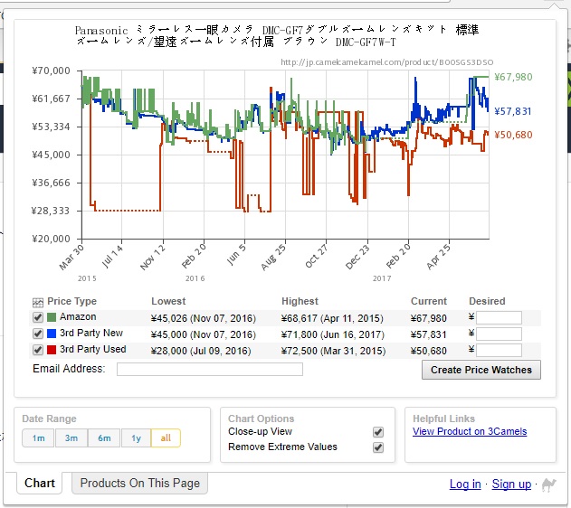The width and height of the screenshot is (571, 508).
Task: Click the Panasonic DMC-GF7 chart title
Action: [277, 36]
